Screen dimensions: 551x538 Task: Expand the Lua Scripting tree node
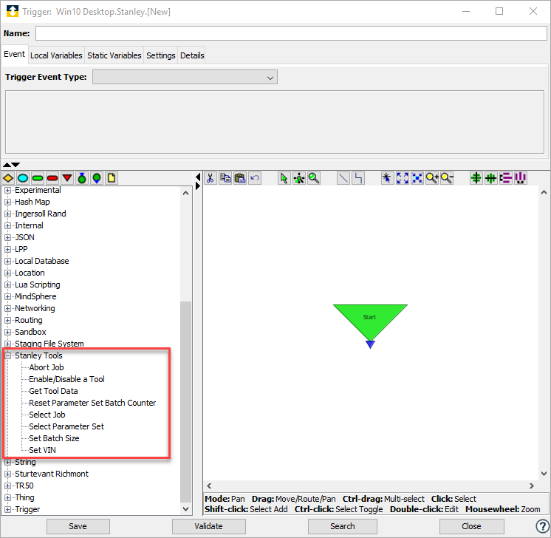point(7,285)
